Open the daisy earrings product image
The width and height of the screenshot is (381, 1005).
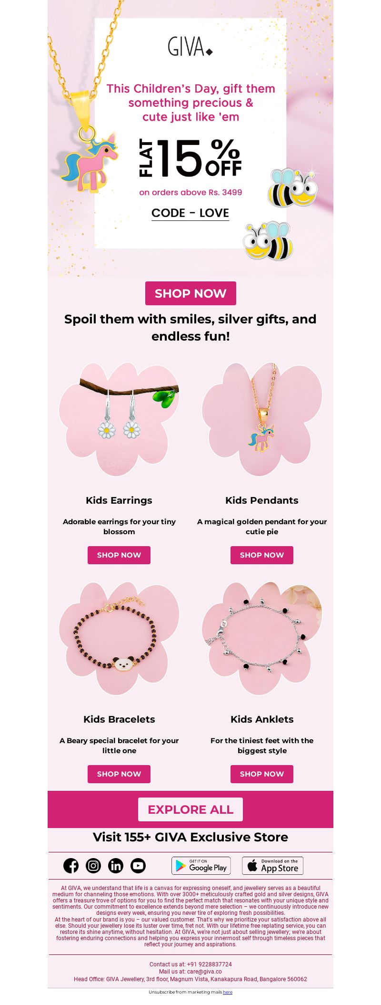tap(119, 419)
